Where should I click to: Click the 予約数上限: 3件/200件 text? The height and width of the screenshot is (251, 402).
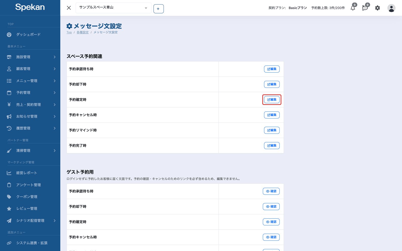pyautogui.click(x=328, y=8)
